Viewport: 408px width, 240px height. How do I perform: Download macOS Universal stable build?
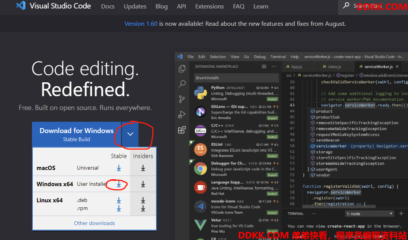pos(119,168)
